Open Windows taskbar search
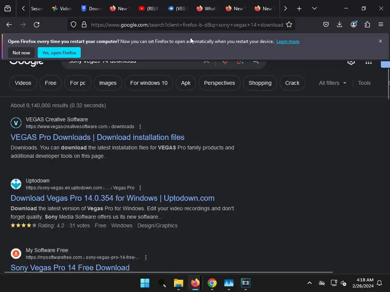This screenshot has height=292, width=390. [162, 283]
